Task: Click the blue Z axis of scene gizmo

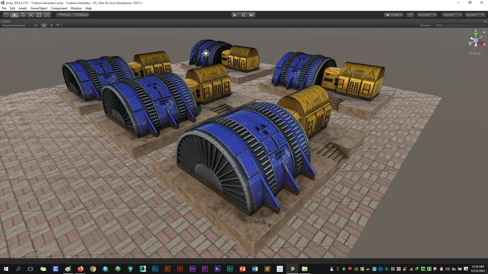Action: (x=480, y=38)
